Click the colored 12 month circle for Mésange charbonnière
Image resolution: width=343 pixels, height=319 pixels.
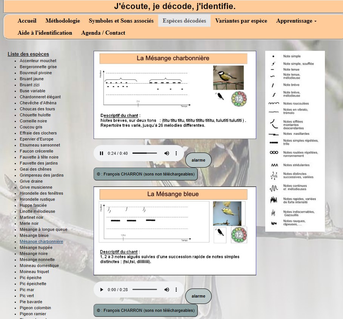point(239,99)
